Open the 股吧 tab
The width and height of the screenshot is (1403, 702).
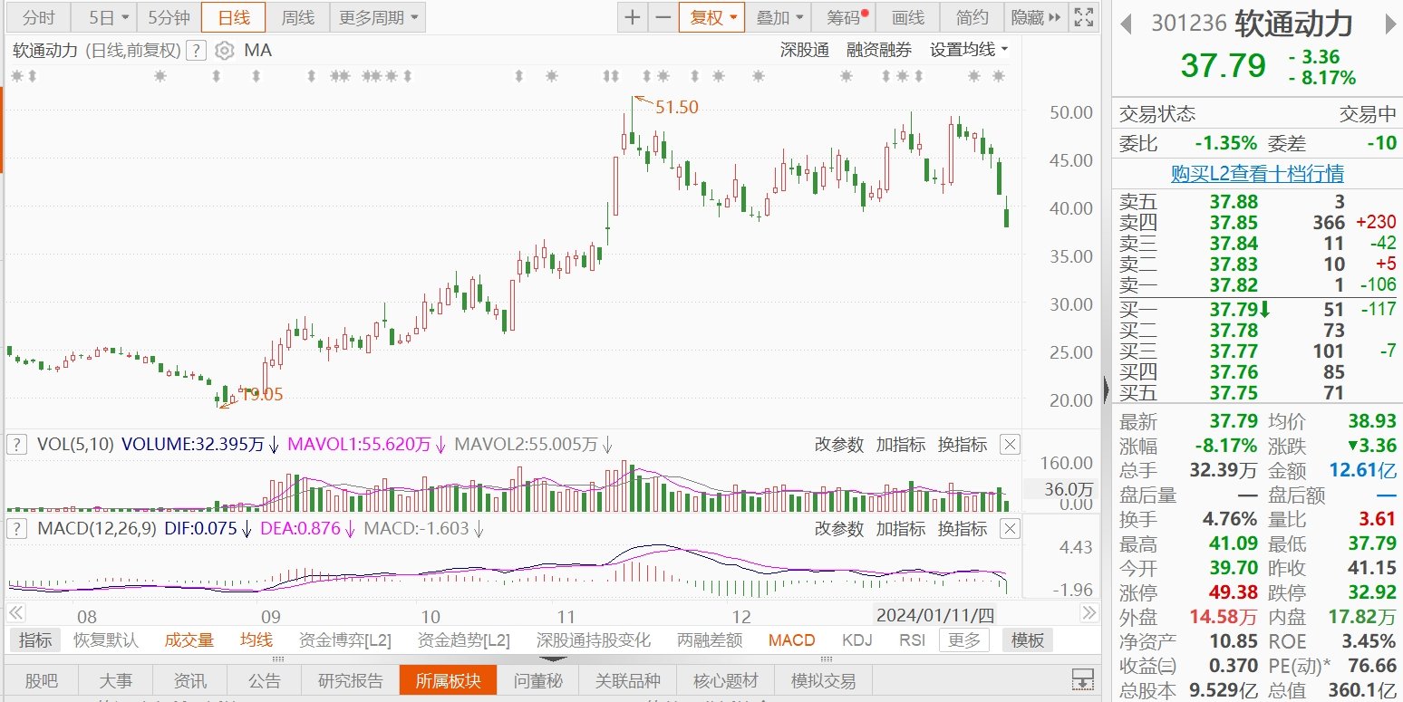click(42, 680)
